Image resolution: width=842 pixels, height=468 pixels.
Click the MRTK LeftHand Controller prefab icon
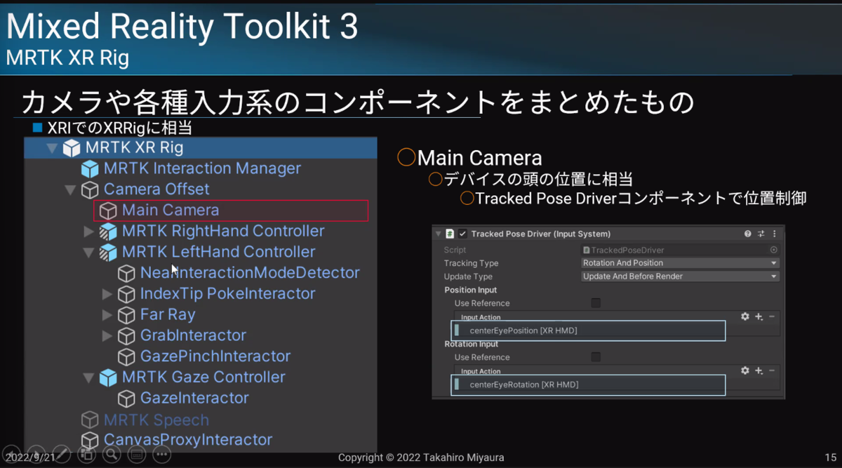[x=108, y=252]
